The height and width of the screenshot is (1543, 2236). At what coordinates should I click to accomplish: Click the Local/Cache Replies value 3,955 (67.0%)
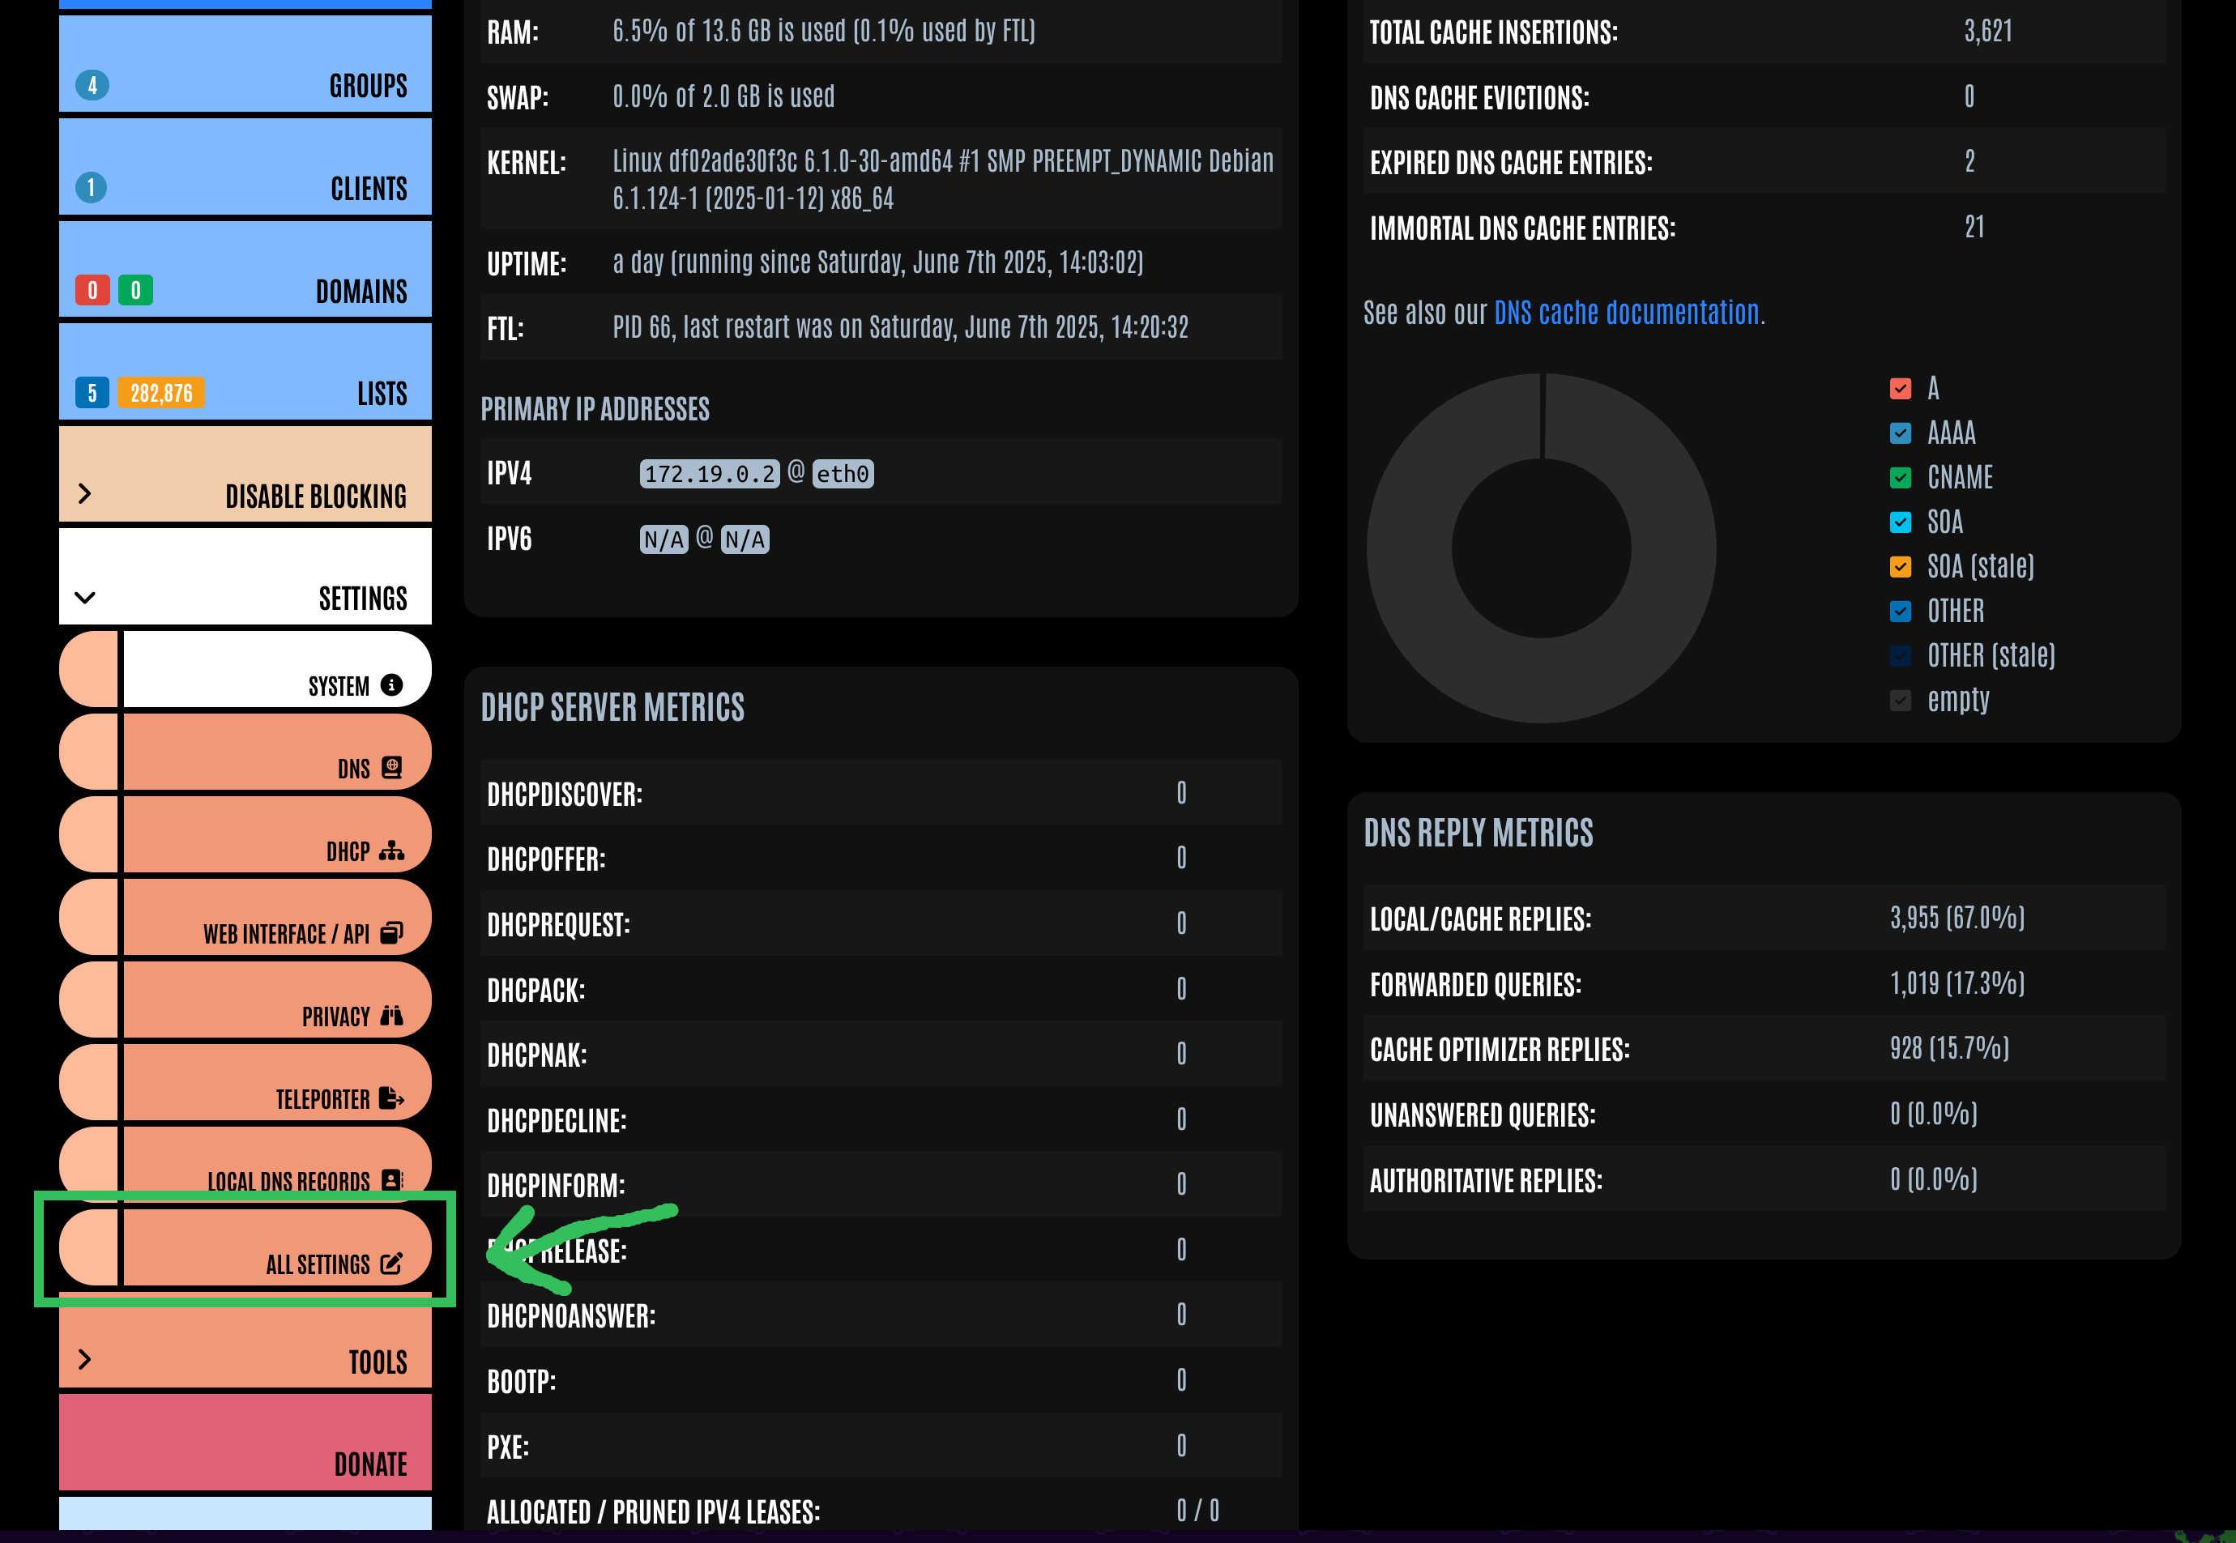pyautogui.click(x=1956, y=918)
